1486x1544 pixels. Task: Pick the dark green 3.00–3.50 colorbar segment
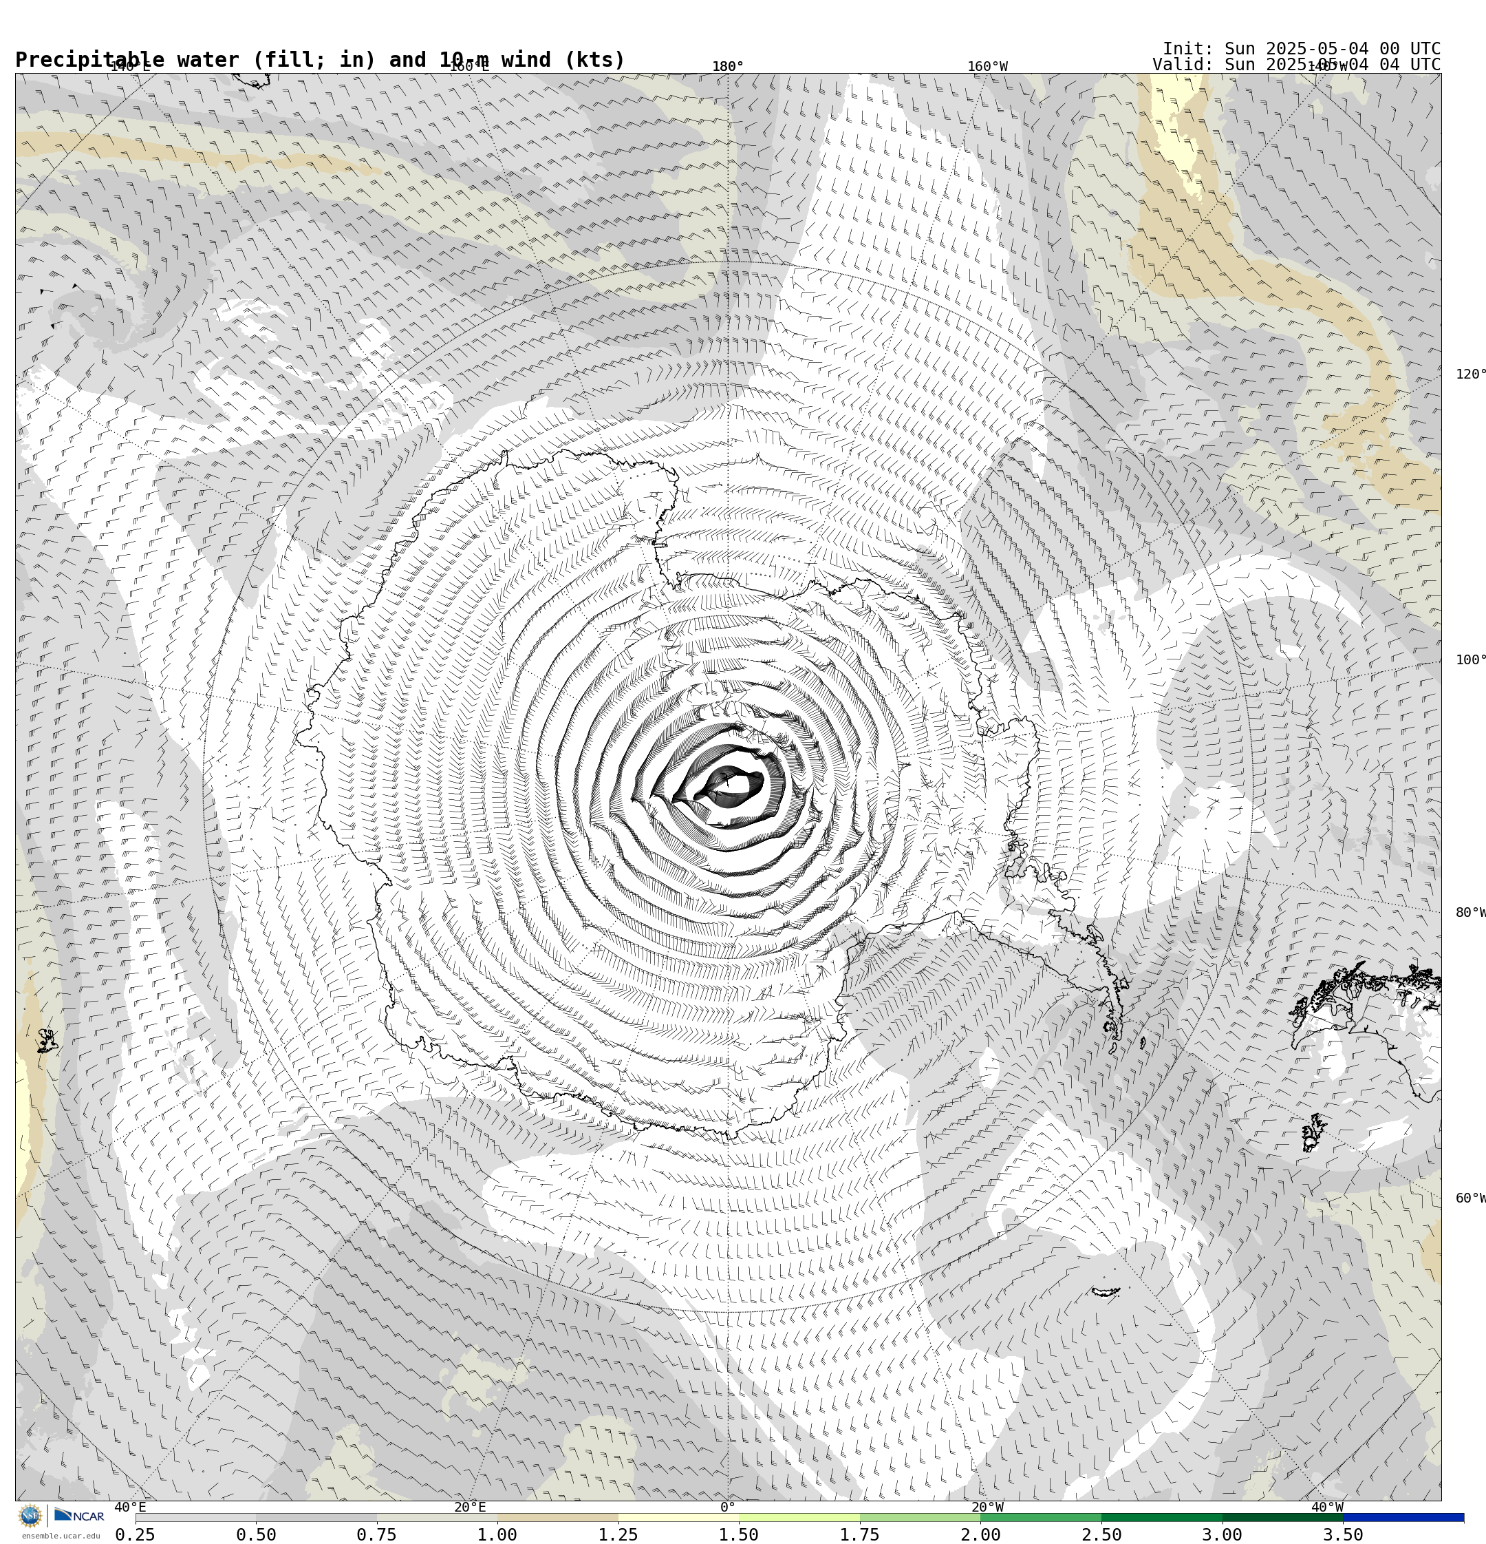(1283, 1517)
